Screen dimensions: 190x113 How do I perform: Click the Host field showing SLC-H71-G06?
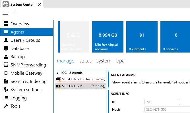[167, 110]
